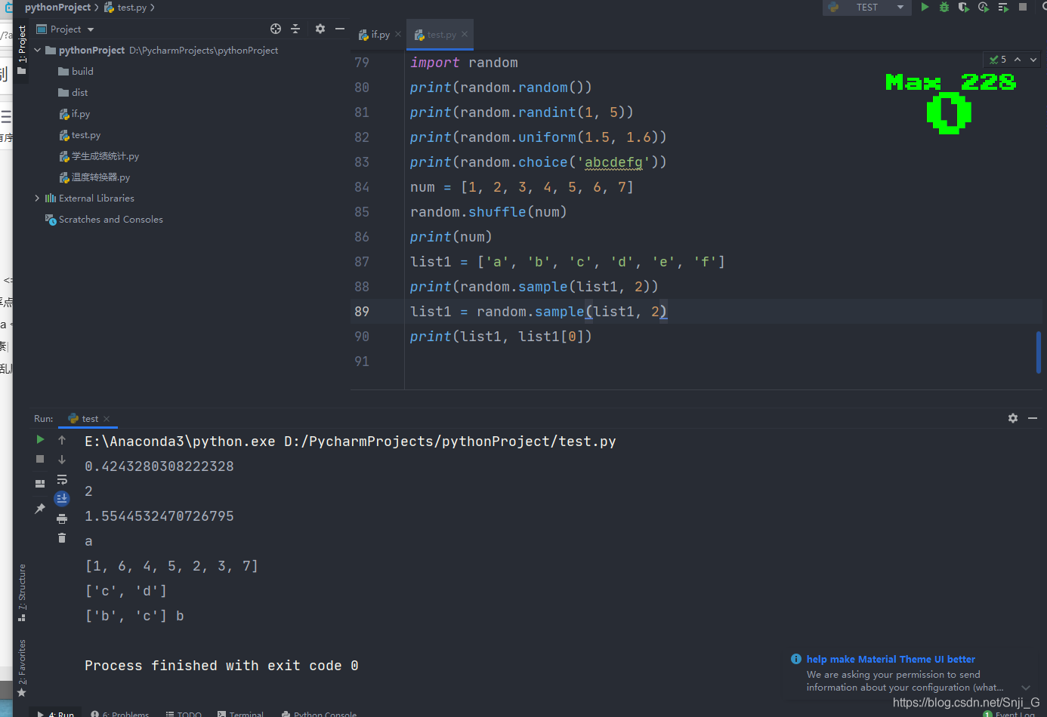Open the 2: Favorites side tab
The width and height of the screenshot is (1047, 717).
(21, 667)
